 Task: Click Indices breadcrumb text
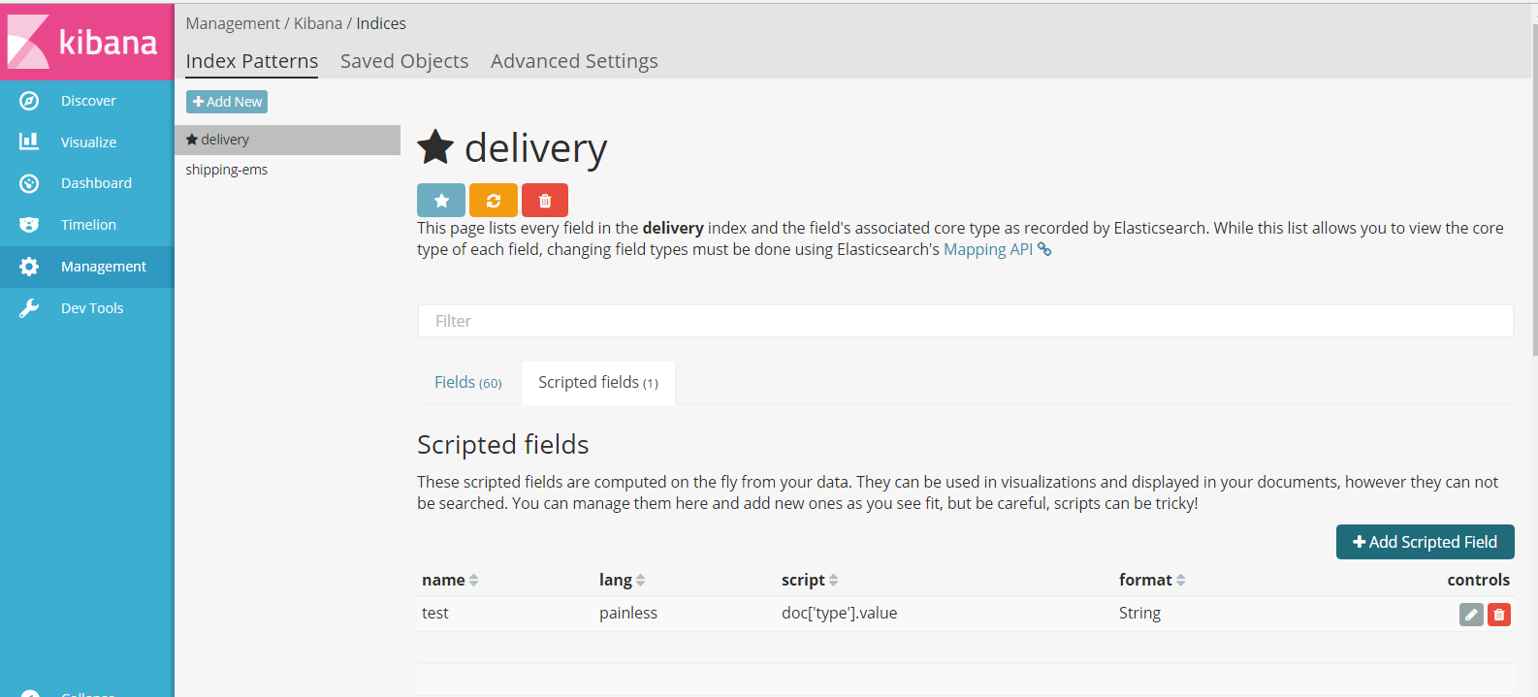pyautogui.click(x=381, y=23)
